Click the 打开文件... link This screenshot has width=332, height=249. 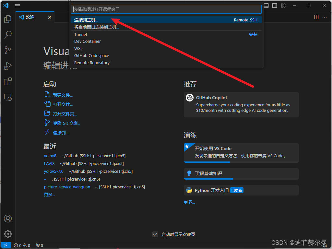(x=63, y=104)
